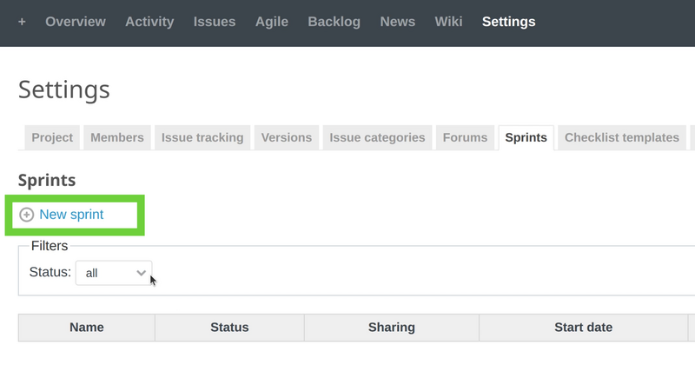Image resolution: width=695 pixels, height=378 pixels.
Task: Click the Start date column header
Action: pyautogui.click(x=583, y=328)
